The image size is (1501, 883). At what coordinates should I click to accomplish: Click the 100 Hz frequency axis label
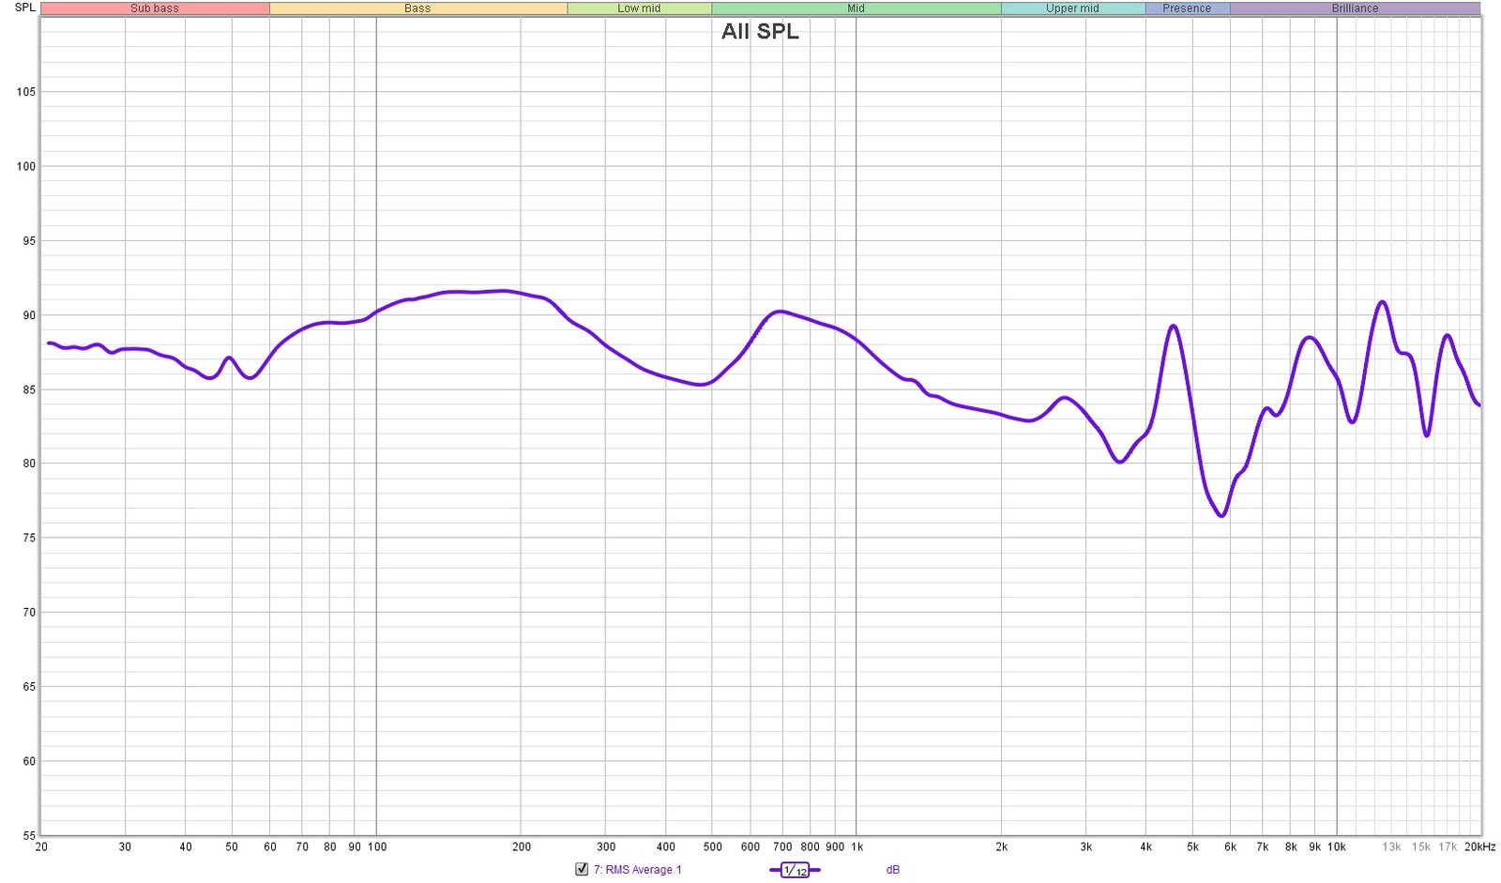pos(377,847)
